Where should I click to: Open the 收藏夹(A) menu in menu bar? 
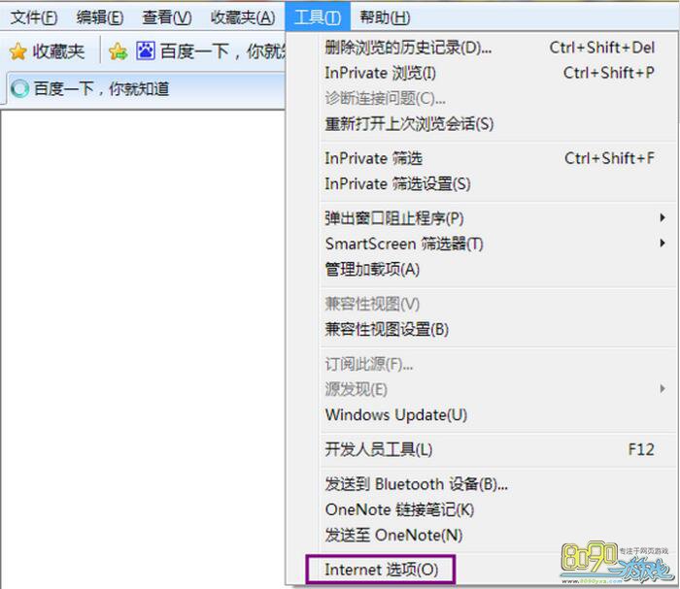pyautogui.click(x=243, y=17)
